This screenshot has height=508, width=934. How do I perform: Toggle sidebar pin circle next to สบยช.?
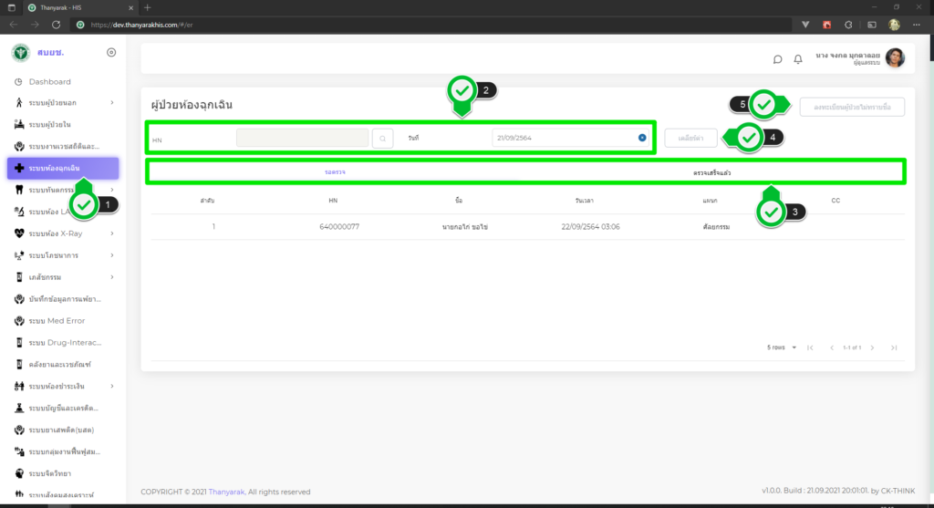[x=111, y=52]
